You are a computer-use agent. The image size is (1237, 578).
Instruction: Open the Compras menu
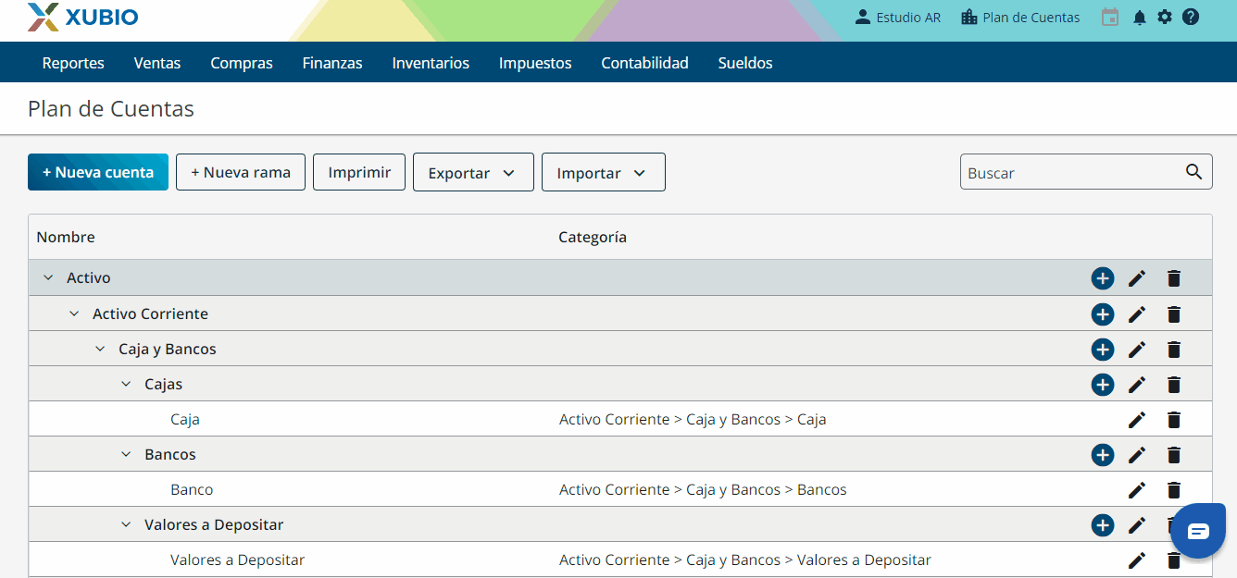coord(242,63)
